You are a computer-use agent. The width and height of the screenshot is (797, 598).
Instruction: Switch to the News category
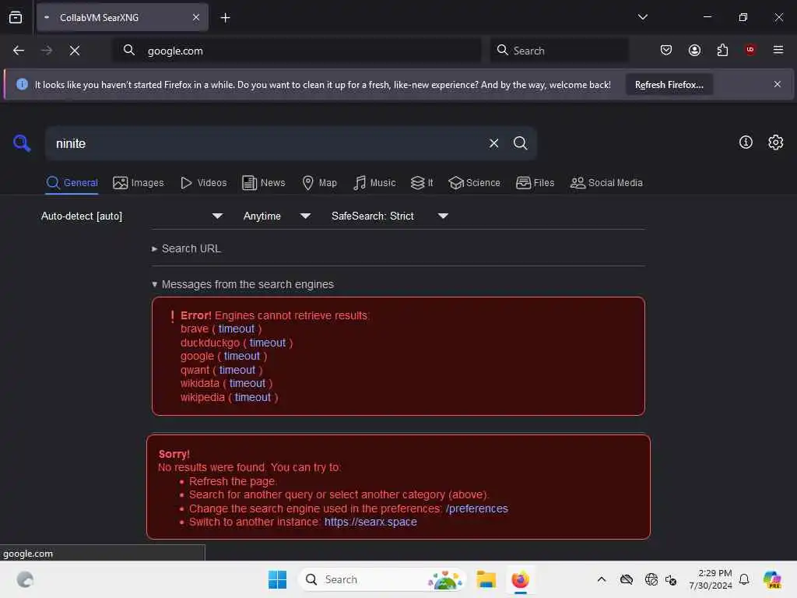pyautogui.click(x=263, y=182)
